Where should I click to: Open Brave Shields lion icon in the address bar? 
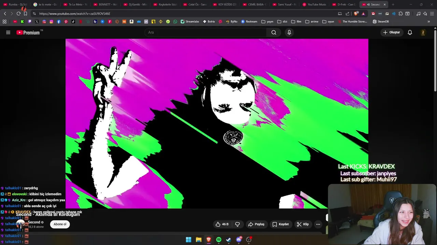click(356, 14)
